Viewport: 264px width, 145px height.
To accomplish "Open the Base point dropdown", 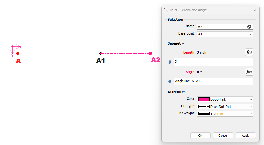I will click(x=225, y=34).
